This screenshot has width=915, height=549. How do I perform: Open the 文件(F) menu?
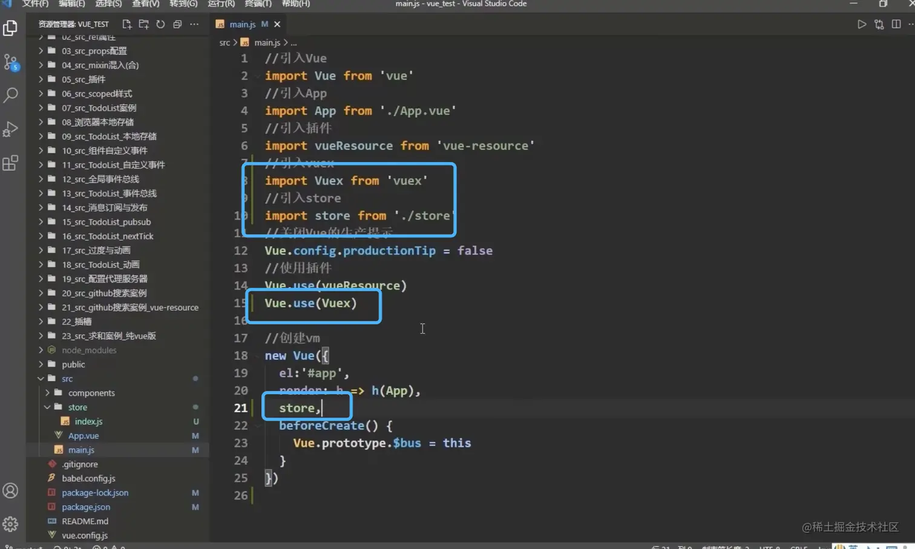(x=35, y=4)
